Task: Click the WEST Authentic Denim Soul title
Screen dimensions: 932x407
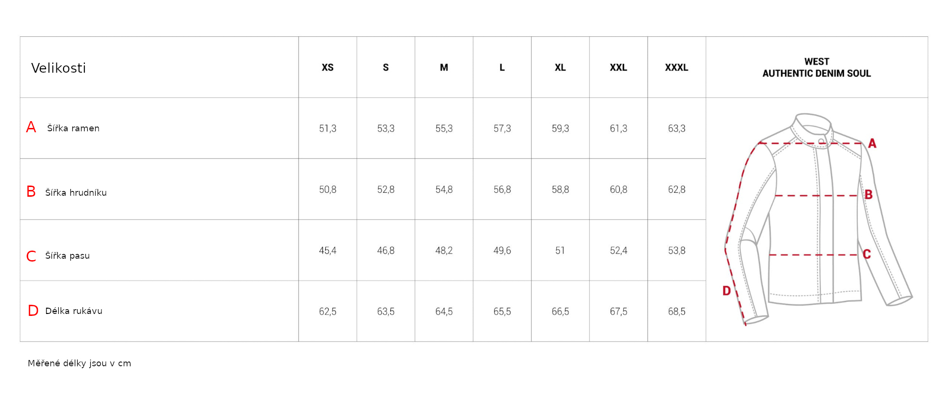Action: 816,67
